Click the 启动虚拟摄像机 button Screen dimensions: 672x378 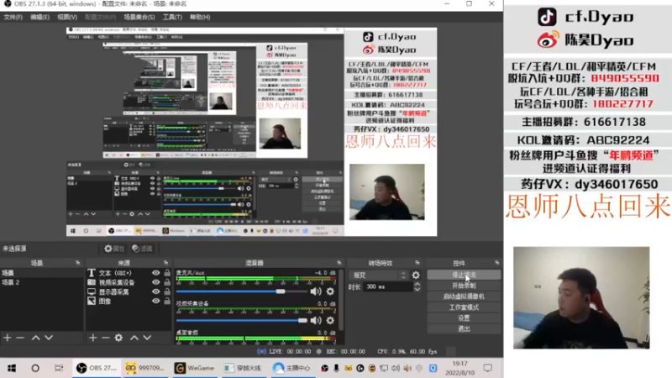pos(464,297)
